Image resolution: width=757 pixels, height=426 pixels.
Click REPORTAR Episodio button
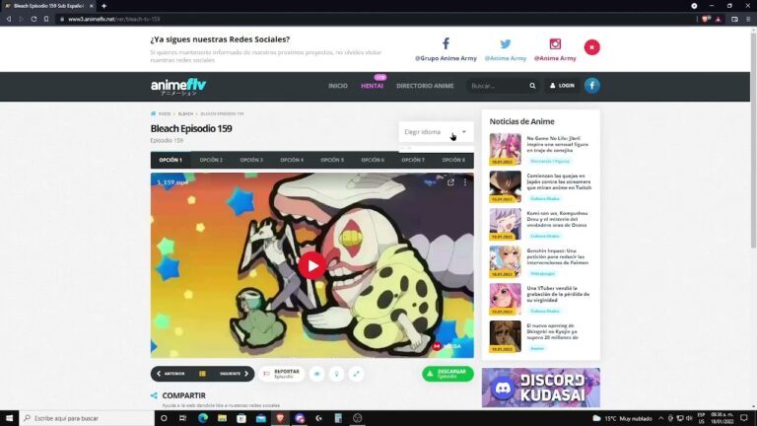click(x=282, y=374)
